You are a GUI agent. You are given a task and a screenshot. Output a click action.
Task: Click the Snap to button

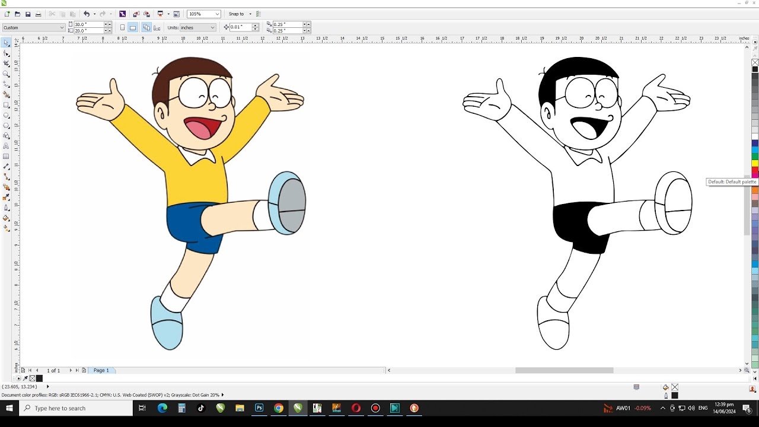click(237, 14)
